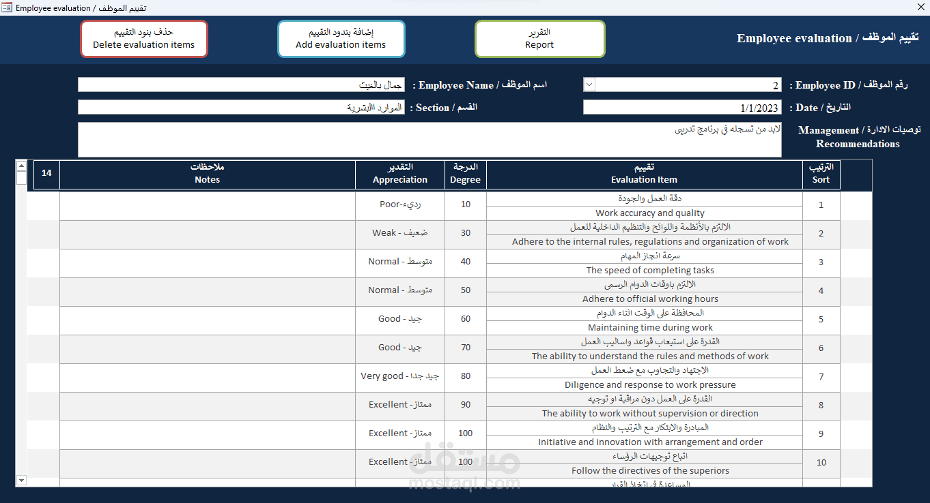Click Delete evaluation items button

pyautogui.click(x=144, y=39)
